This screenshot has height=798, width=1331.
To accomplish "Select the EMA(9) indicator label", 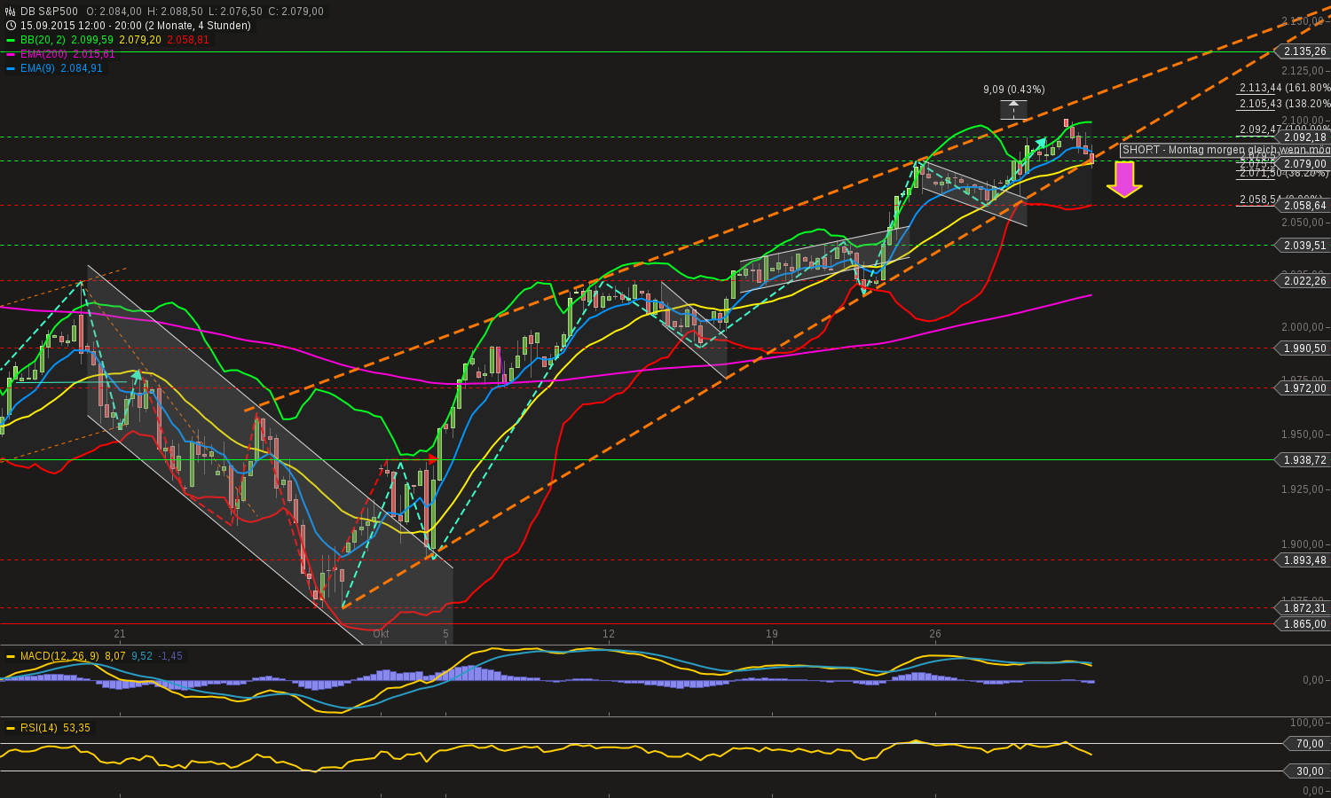I will (x=37, y=68).
